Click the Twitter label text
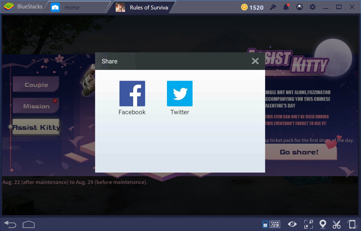Image resolution: width=361 pixels, height=231 pixels. click(x=180, y=112)
